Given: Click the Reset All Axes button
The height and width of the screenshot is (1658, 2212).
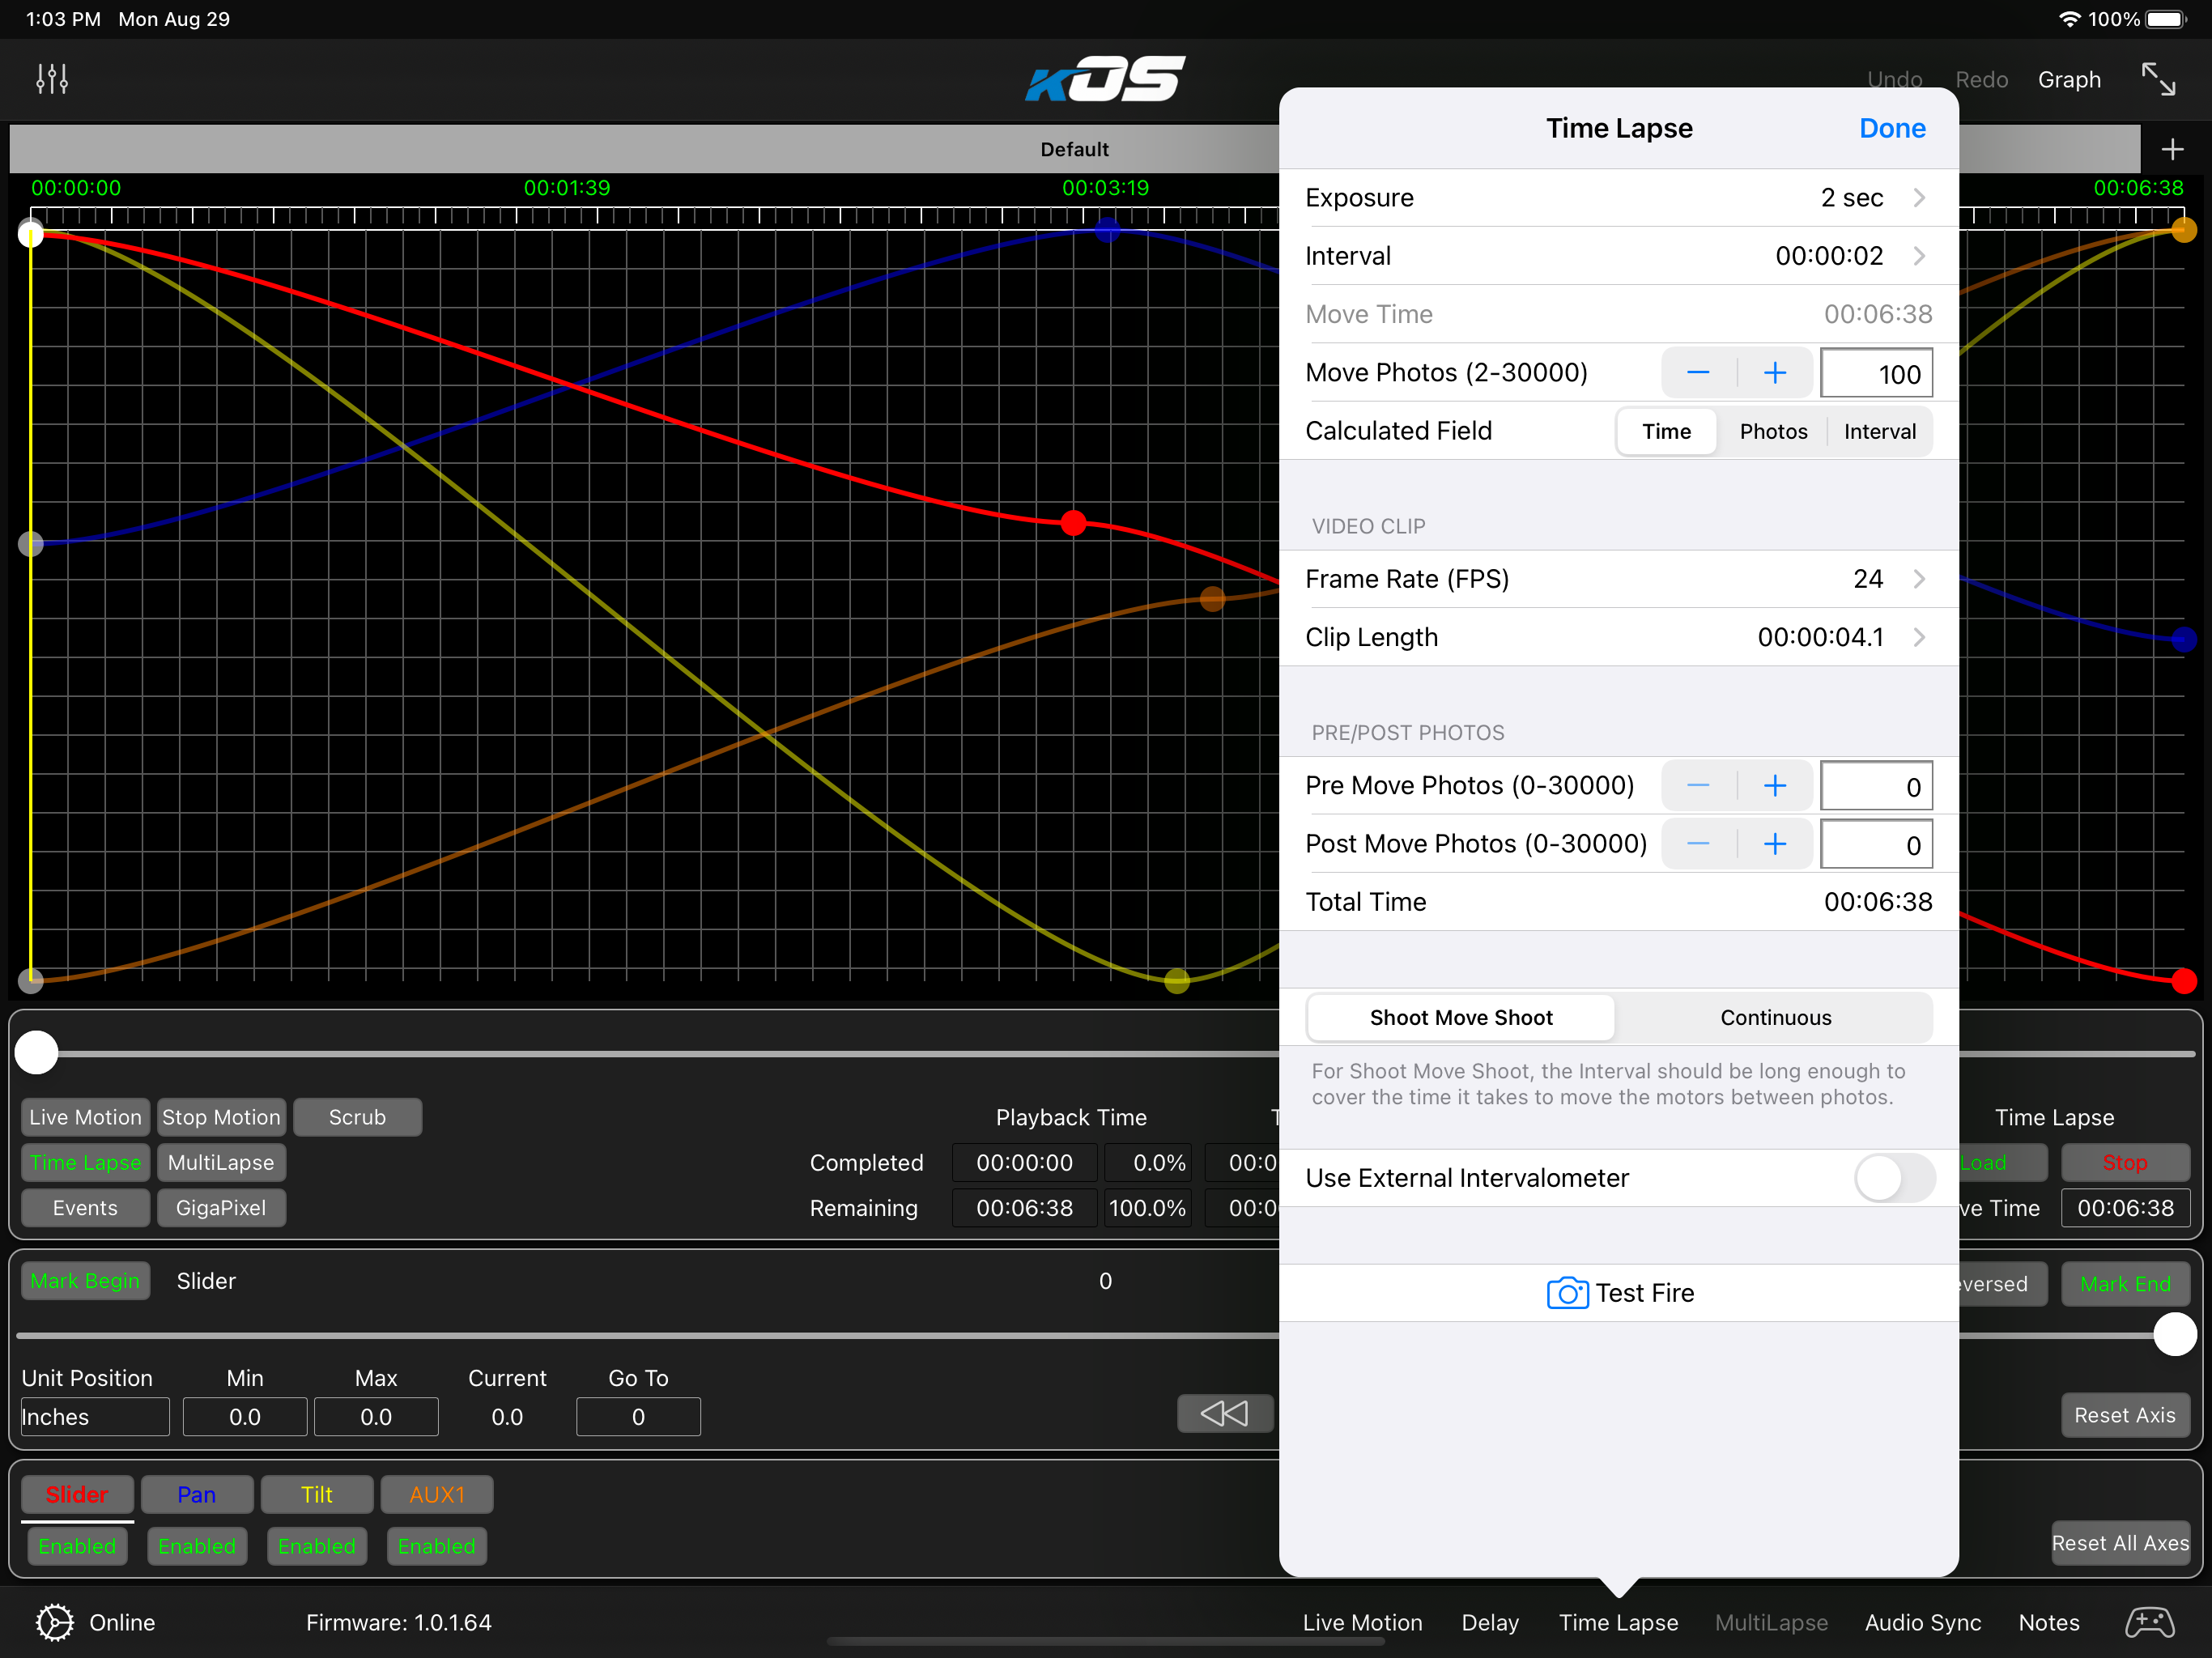Looking at the screenshot, I should coord(2119,1543).
